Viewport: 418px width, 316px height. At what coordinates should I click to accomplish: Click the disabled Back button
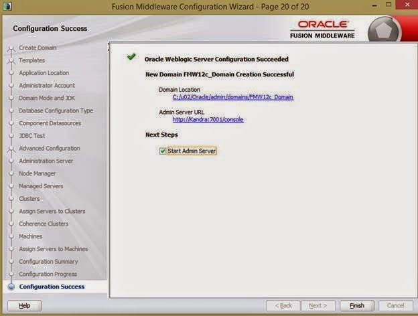pos(283,305)
